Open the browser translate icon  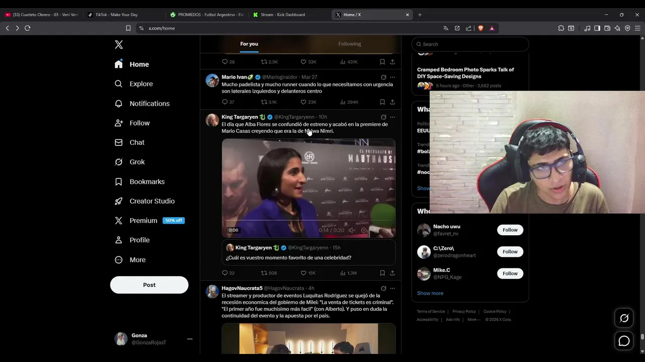(x=445, y=28)
